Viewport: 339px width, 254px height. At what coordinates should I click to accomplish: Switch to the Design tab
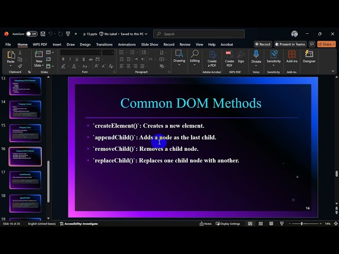[85, 44]
